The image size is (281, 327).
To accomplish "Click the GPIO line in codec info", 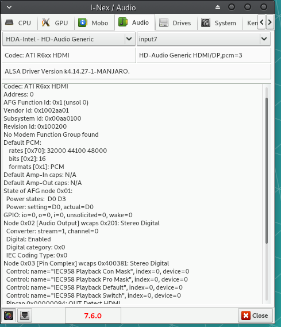I will 68,215.
